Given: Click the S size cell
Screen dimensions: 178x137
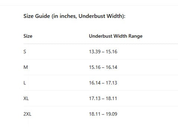Looking at the screenshot, I should pyautogui.click(x=25, y=51).
